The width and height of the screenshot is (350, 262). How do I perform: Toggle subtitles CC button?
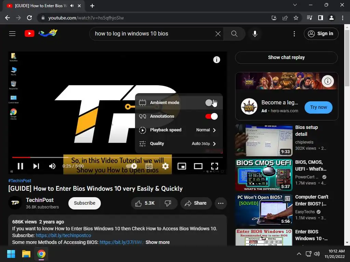tap(149, 166)
